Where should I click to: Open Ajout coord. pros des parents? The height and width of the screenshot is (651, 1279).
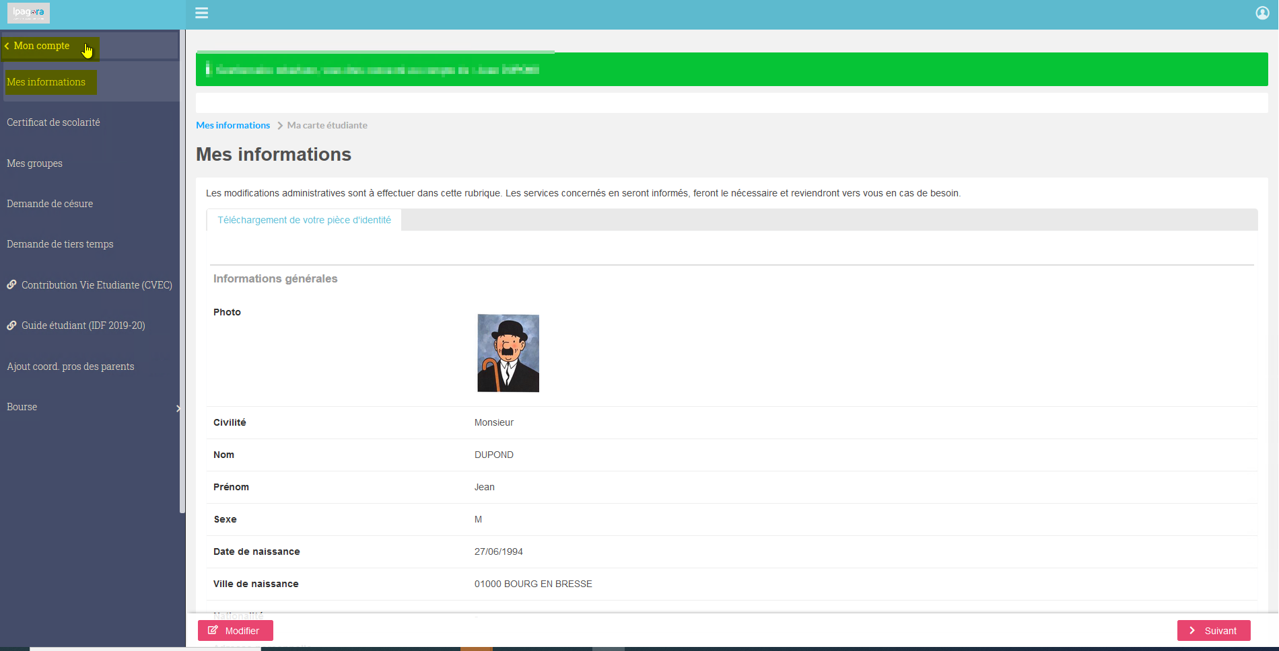click(x=70, y=367)
